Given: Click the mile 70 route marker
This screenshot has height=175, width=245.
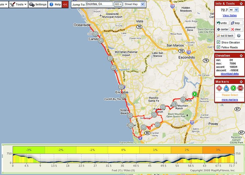Looking at the screenshot, I should [x=183, y=99].
